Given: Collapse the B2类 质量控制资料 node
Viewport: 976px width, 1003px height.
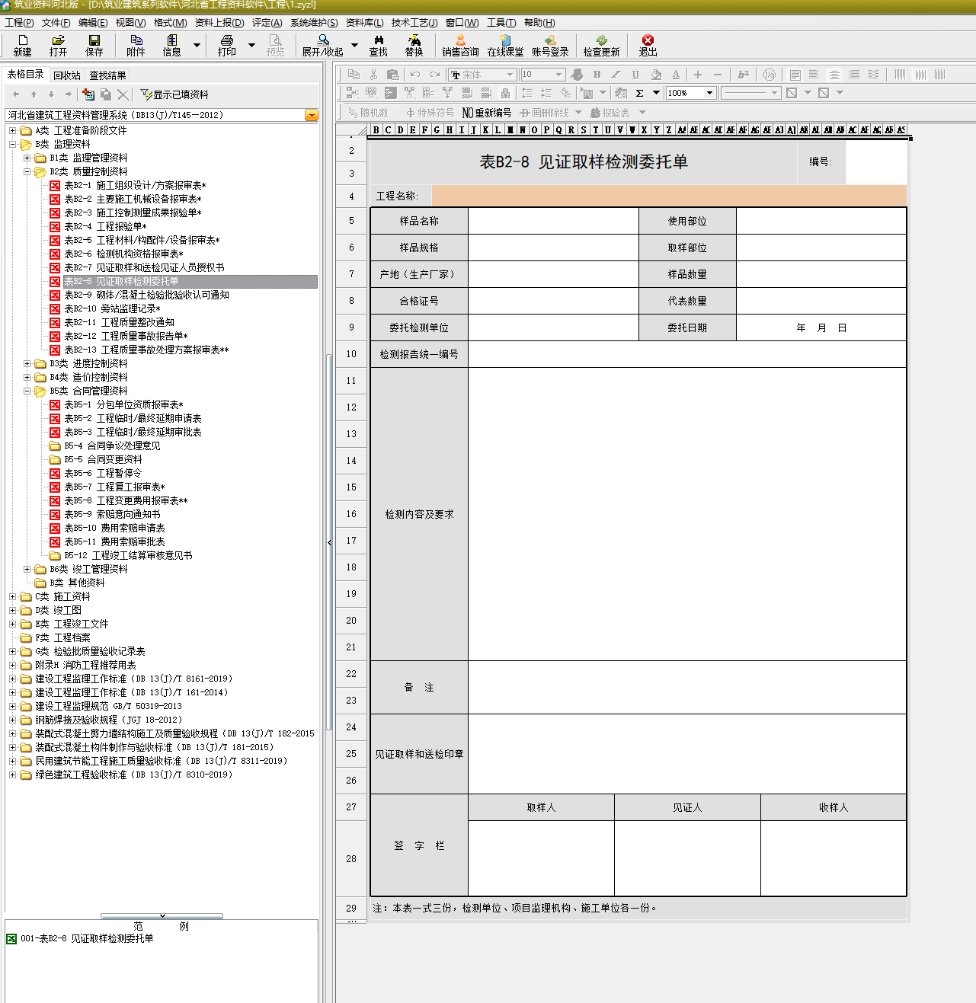Looking at the screenshot, I should click(x=27, y=171).
